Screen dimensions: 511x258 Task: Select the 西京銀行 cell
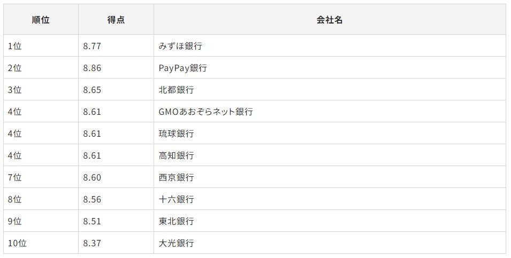(x=176, y=177)
